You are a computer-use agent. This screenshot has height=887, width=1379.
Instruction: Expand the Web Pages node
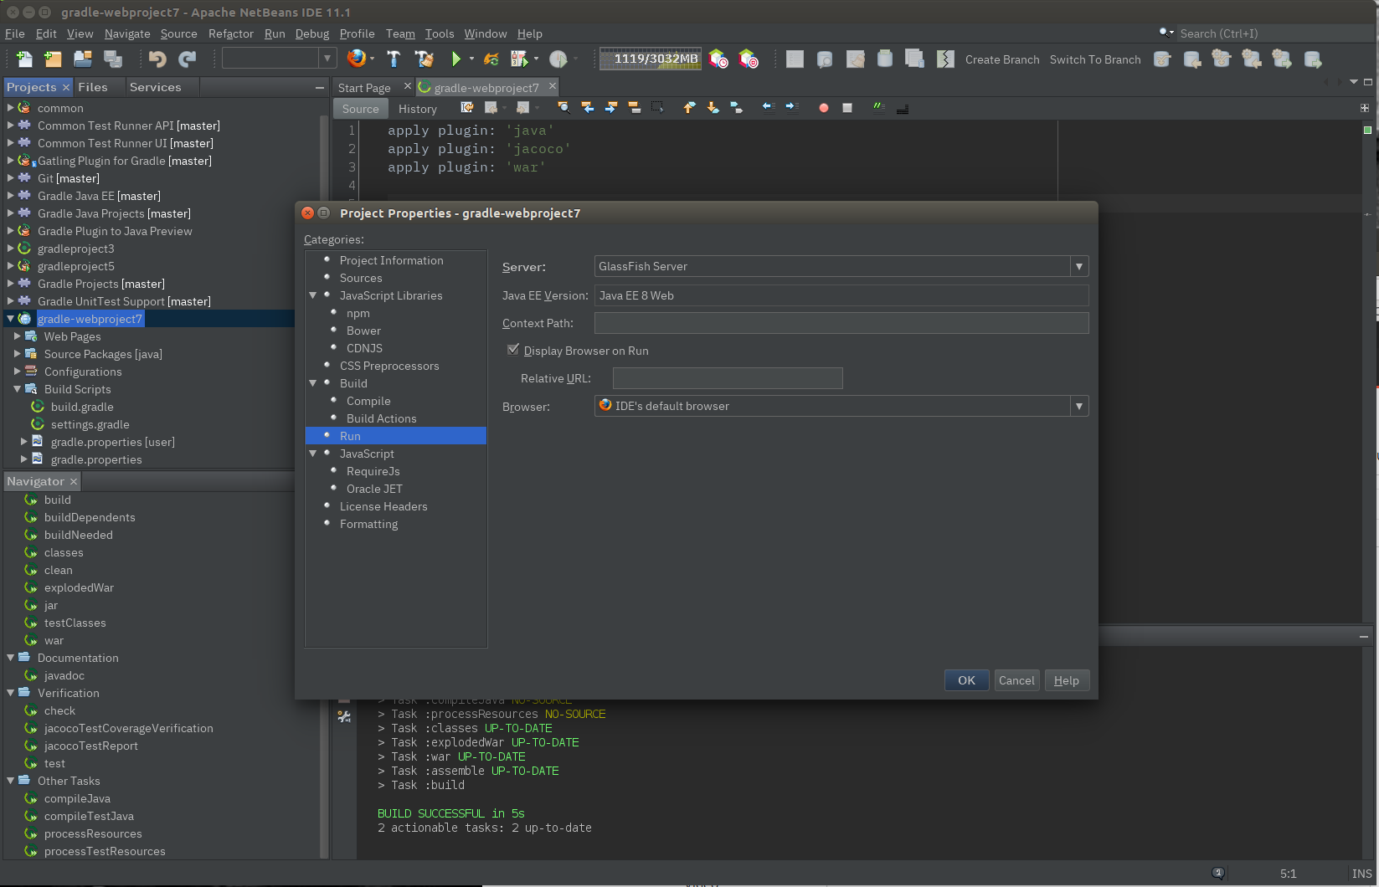coord(18,336)
